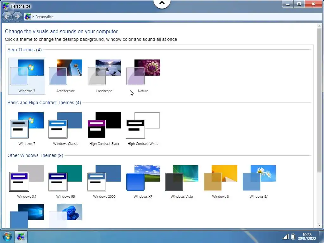Image resolution: width=324 pixels, height=243 pixels.
Task: Click the Personalize breadcrumb text
Action: pyautogui.click(x=44, y=17)
